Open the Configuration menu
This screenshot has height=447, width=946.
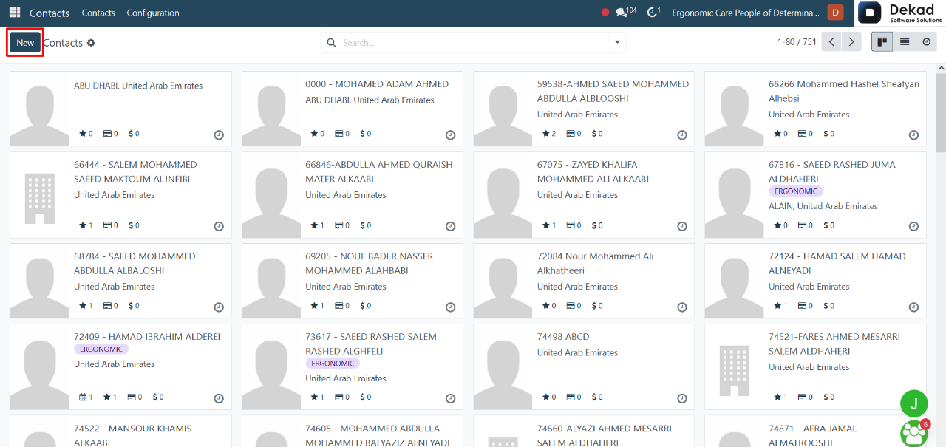click(153, 13)
